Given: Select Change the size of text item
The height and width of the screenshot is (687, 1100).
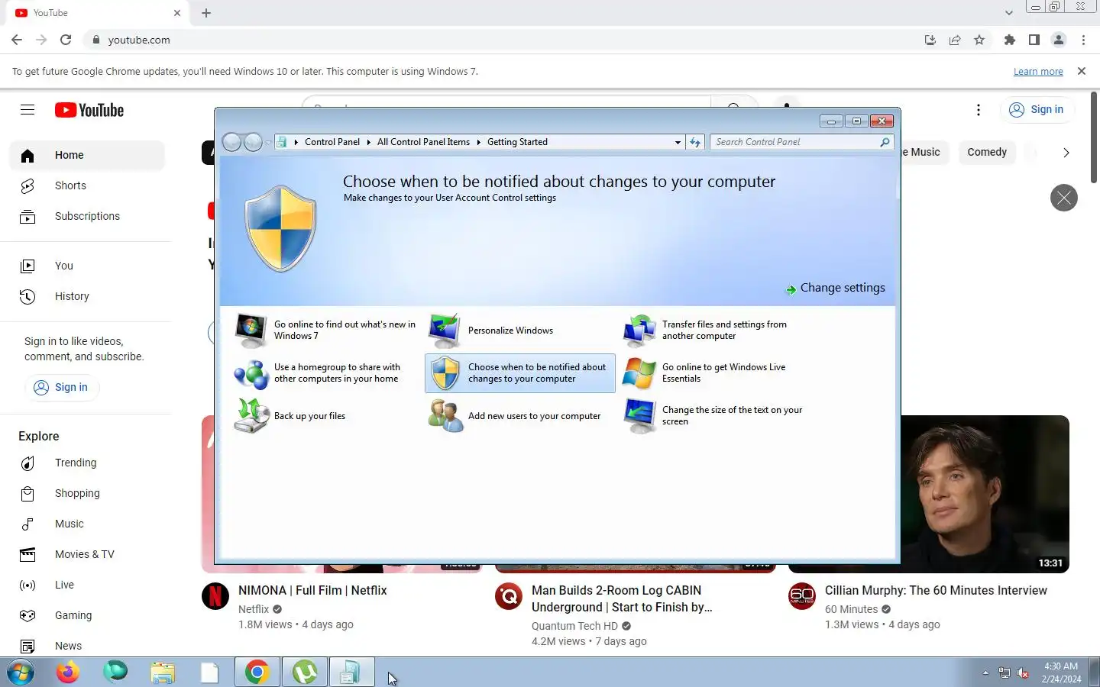Looking at the screenshot, I should [x=713, y=415].
